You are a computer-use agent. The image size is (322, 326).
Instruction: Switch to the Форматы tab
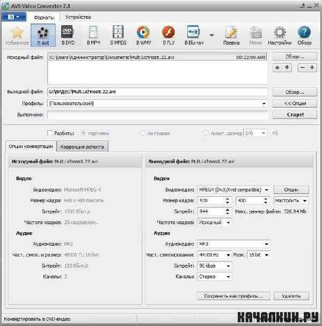click(x=43, y=18)
